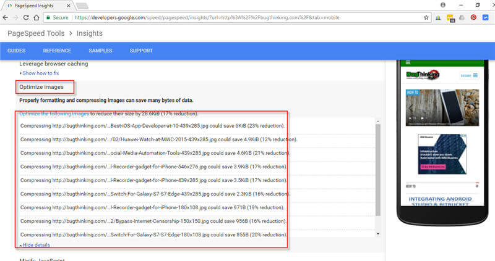Open the browser home page icon
495x261 pixels.
[x=37, y=18]
